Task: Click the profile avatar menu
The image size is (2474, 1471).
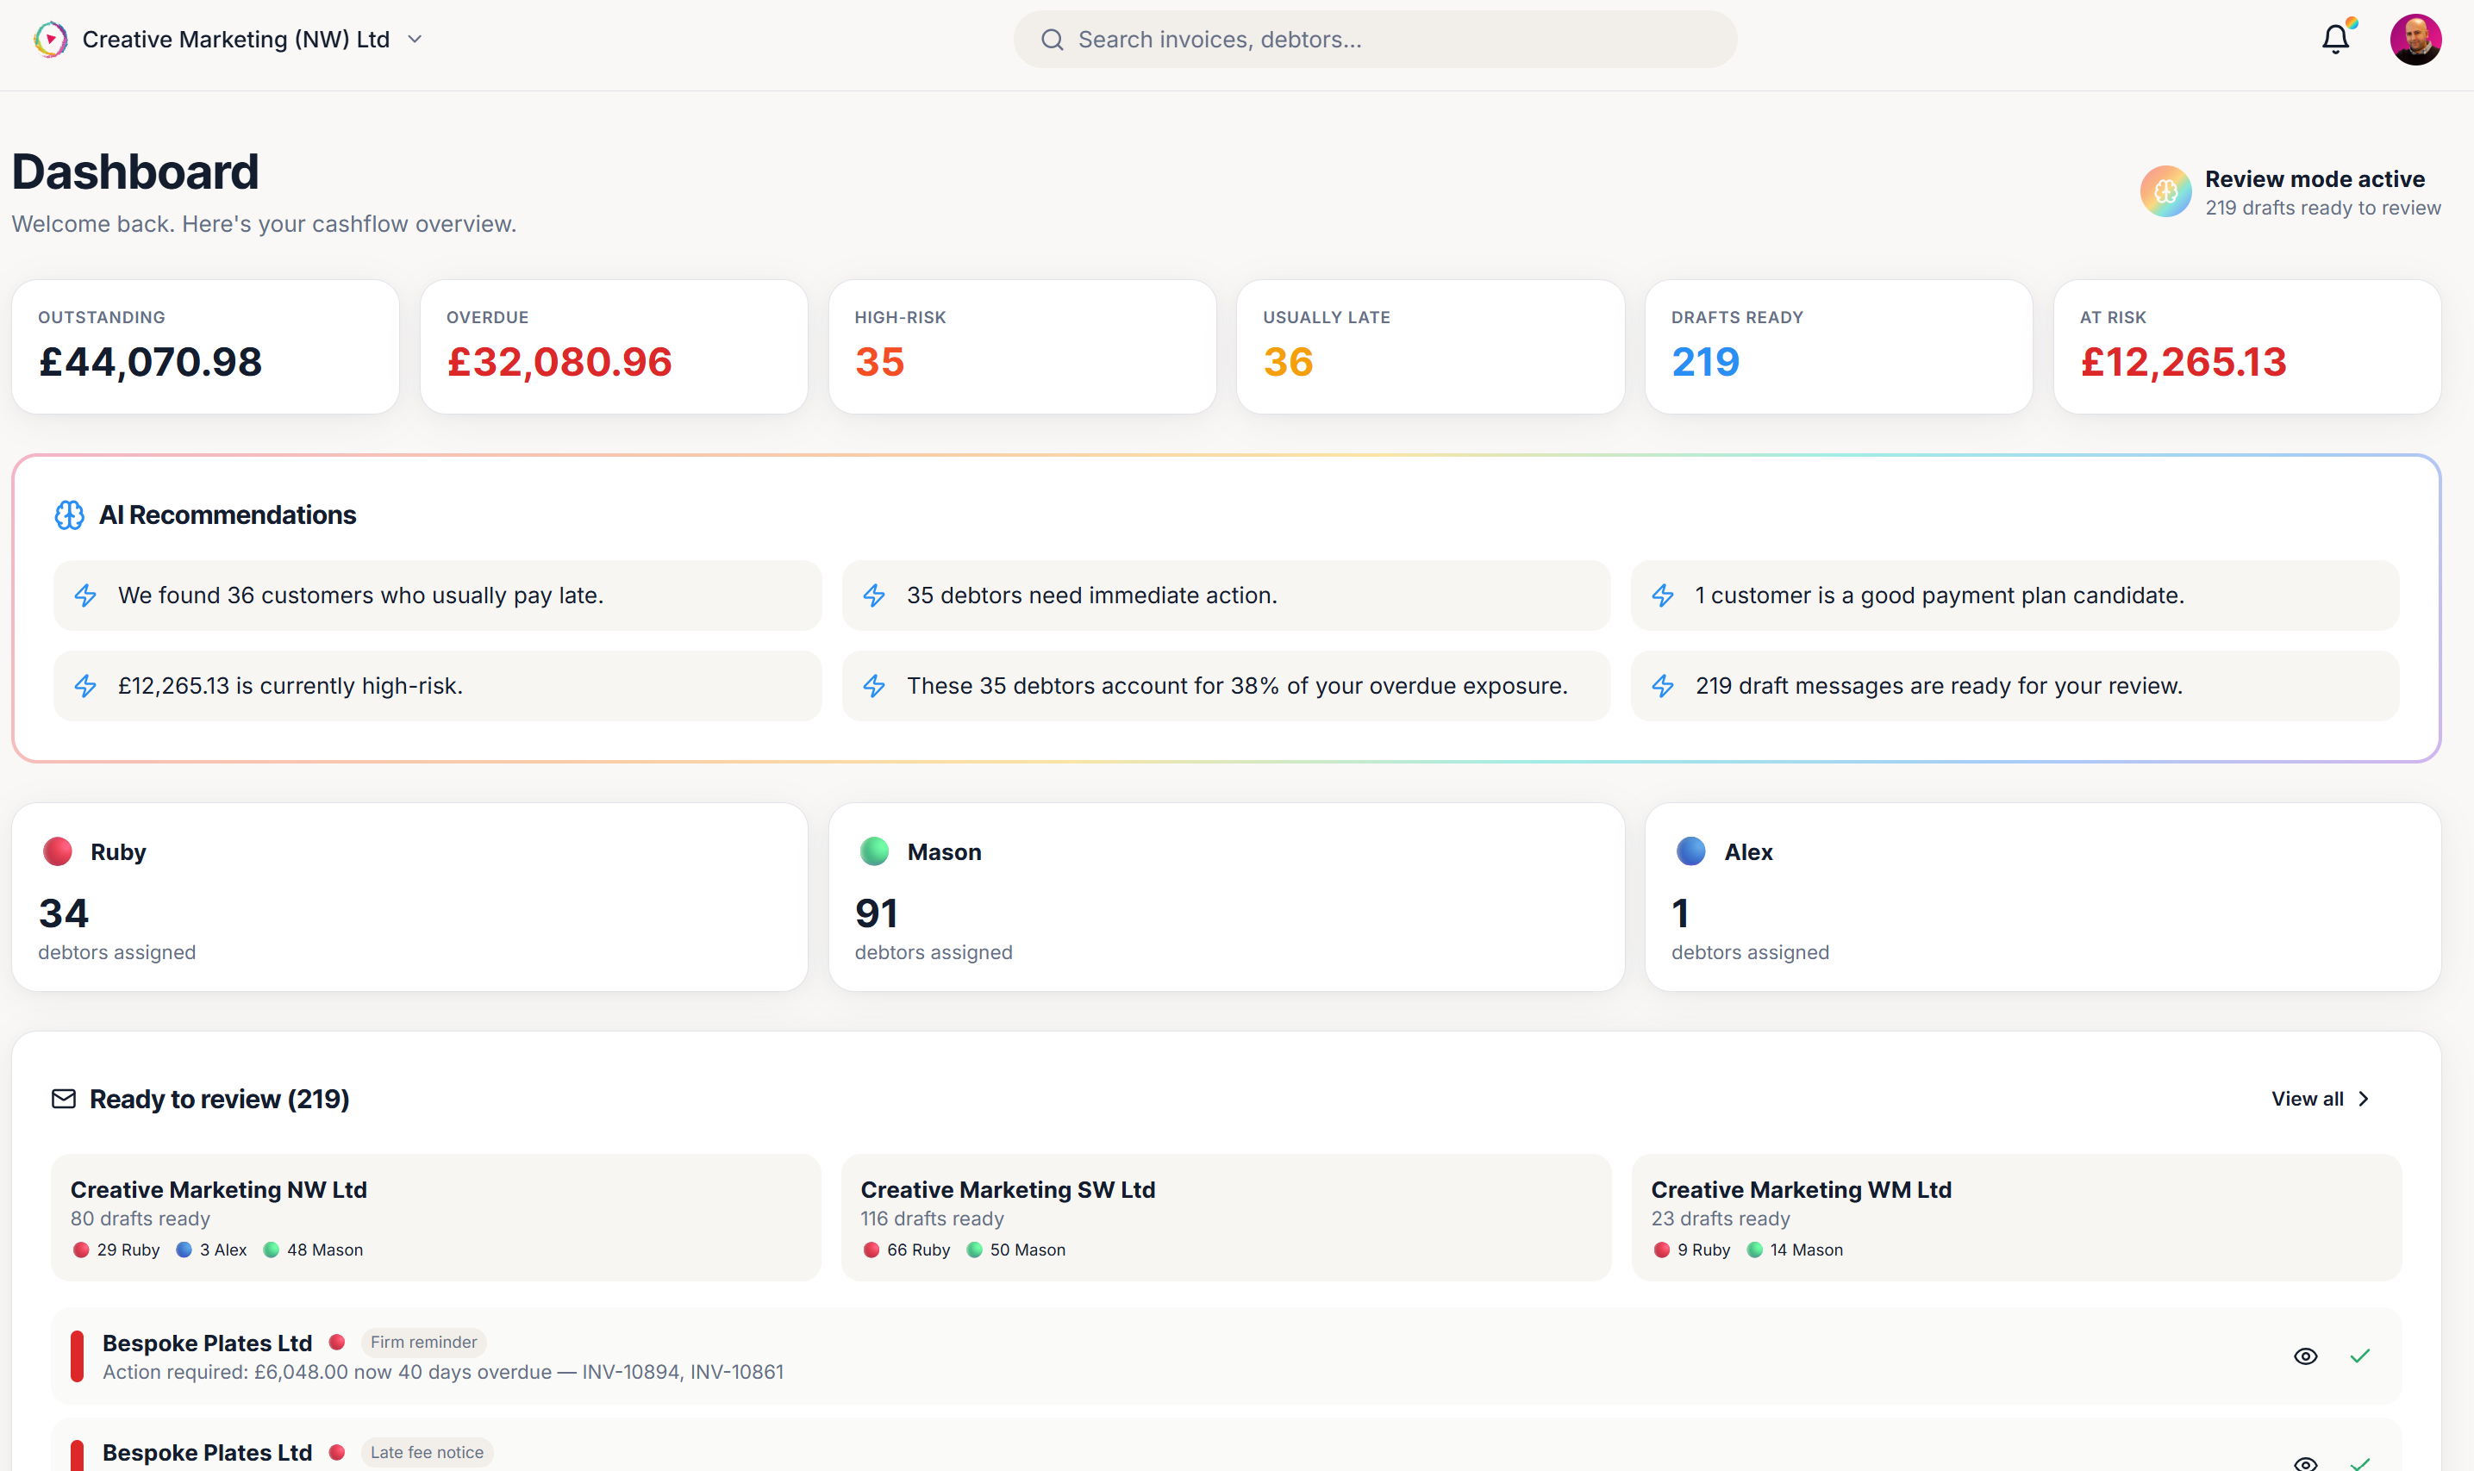Action: [2416, 39]
